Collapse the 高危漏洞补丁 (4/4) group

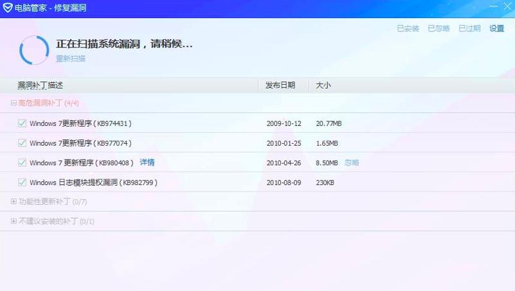(x=14, y=103)
